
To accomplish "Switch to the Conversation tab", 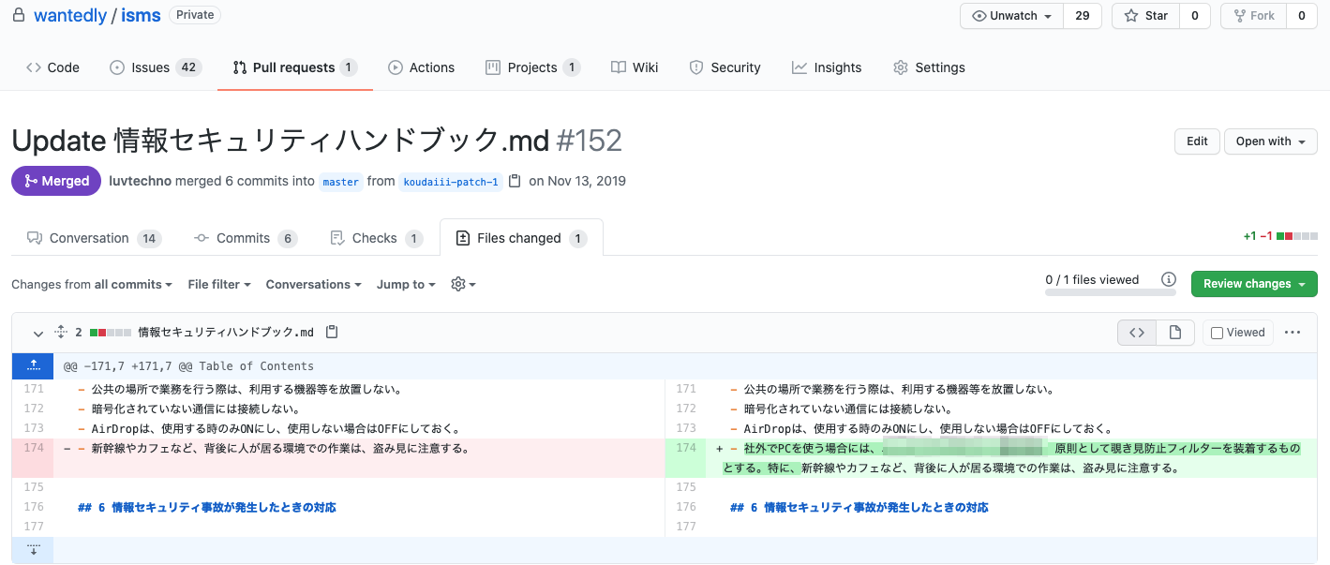I will [89, 238].
